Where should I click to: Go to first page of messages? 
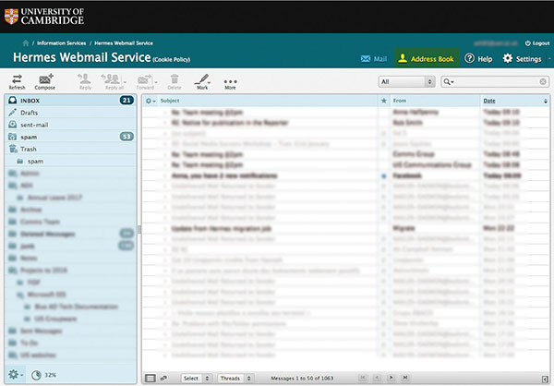363,378
